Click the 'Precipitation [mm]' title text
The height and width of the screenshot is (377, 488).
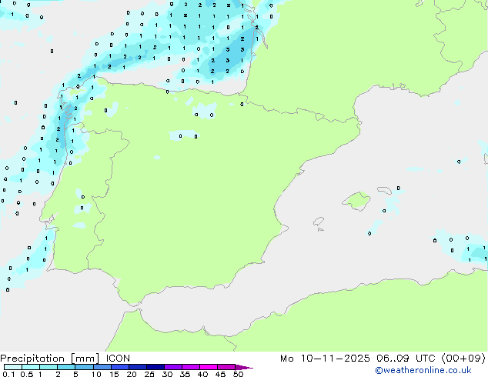click(x=50, y=359)
